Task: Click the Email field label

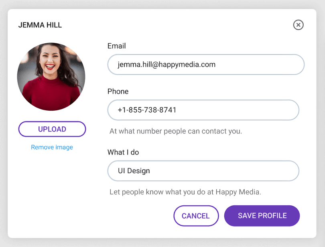Action: (x=116, y=46)
